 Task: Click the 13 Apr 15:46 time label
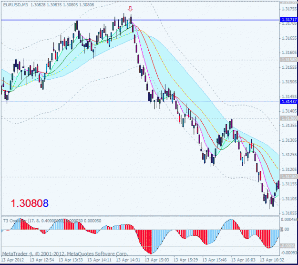(x=215, y=260)
